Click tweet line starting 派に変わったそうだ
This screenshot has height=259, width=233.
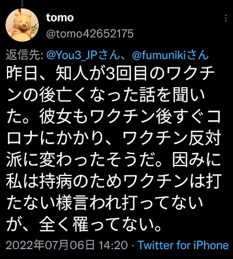(x=114, y=160)
